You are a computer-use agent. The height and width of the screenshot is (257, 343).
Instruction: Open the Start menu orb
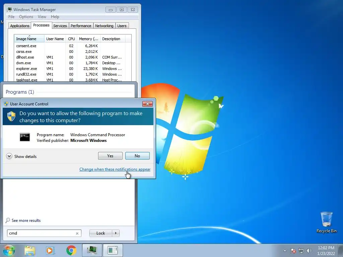tap(9, 250)
